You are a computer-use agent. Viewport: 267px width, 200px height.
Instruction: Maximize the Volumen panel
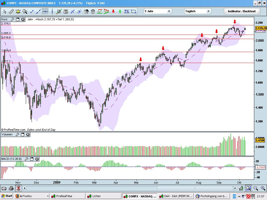[x=22, y=135]
